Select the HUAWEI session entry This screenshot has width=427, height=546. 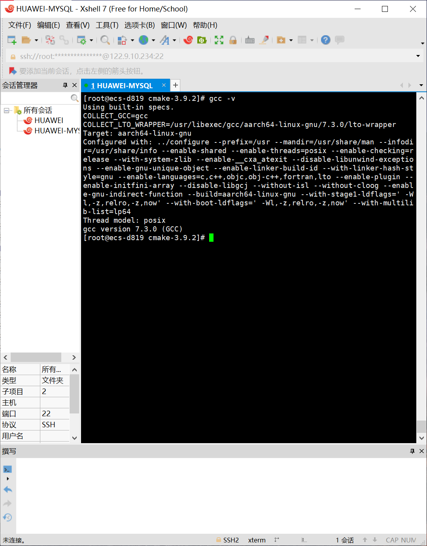[x=49, y=120]
